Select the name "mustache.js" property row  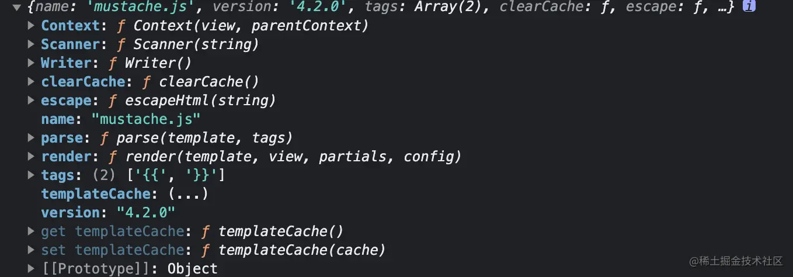click(x=121, y=119)
